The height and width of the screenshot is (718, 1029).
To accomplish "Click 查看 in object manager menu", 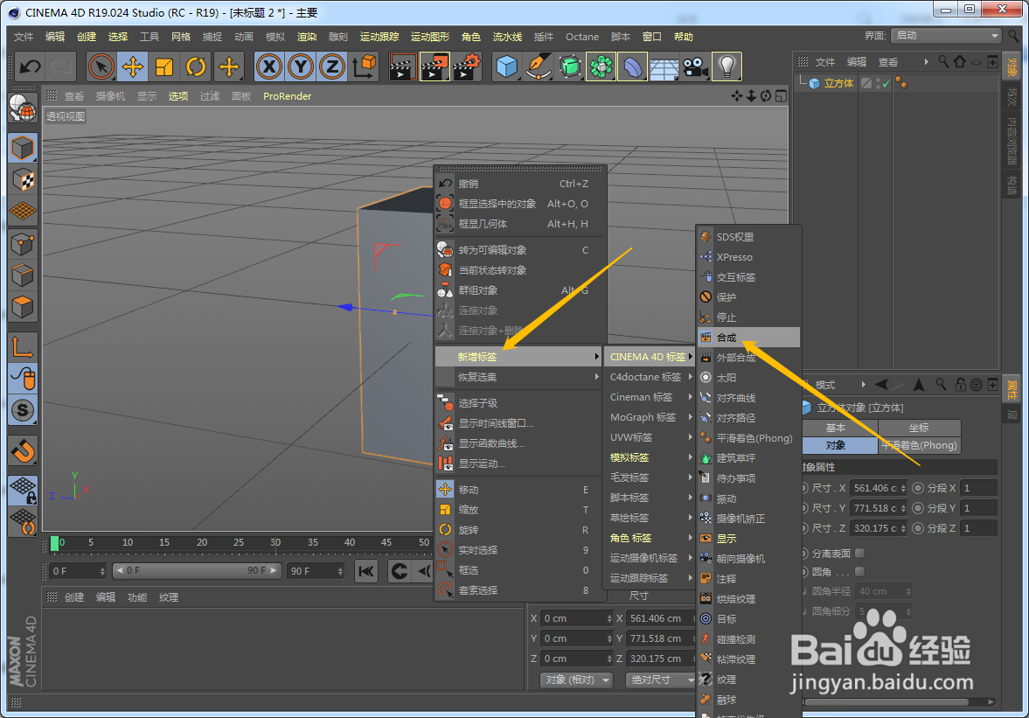I will coord(888,62).
